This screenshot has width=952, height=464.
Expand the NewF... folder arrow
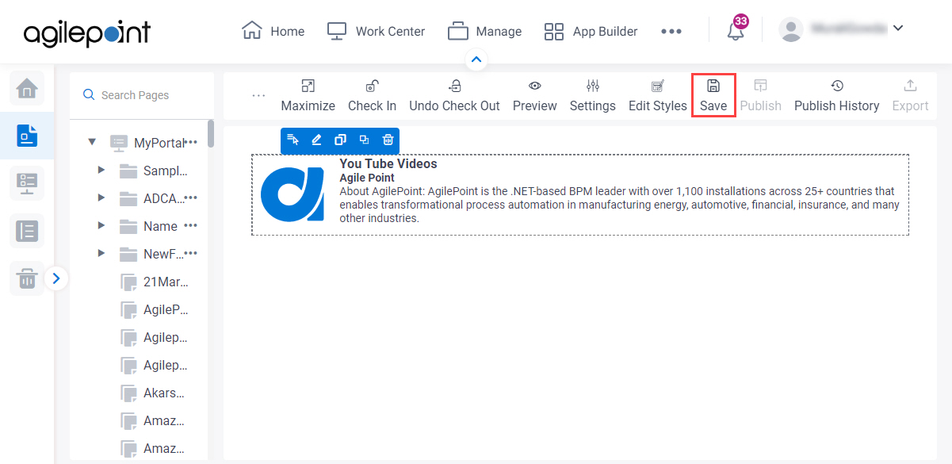101,253
